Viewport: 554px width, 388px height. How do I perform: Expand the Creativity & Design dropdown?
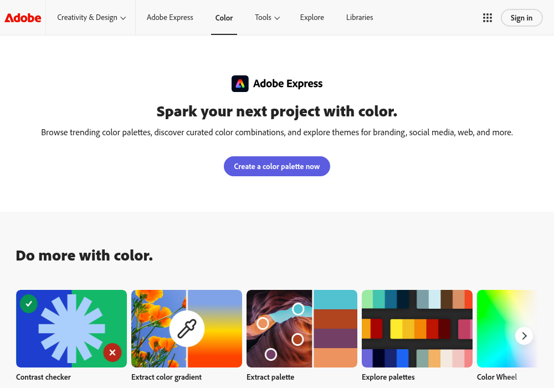(91, 18)
